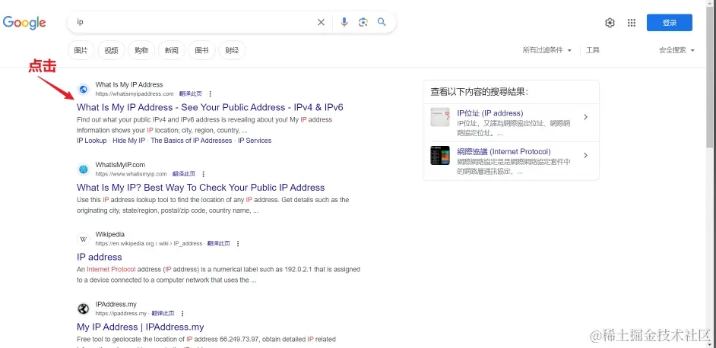Open more options for the Wikipedia result
This screenshot has height=348, width=716.
click(238, 244)
